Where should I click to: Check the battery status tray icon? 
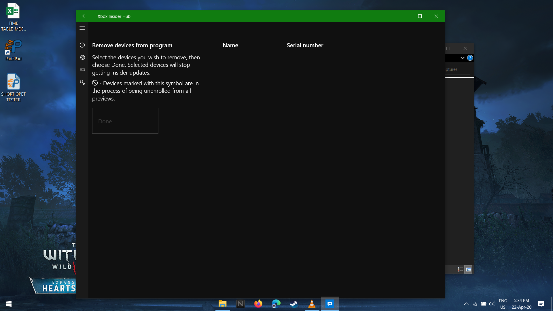click(x=484, y=304)
